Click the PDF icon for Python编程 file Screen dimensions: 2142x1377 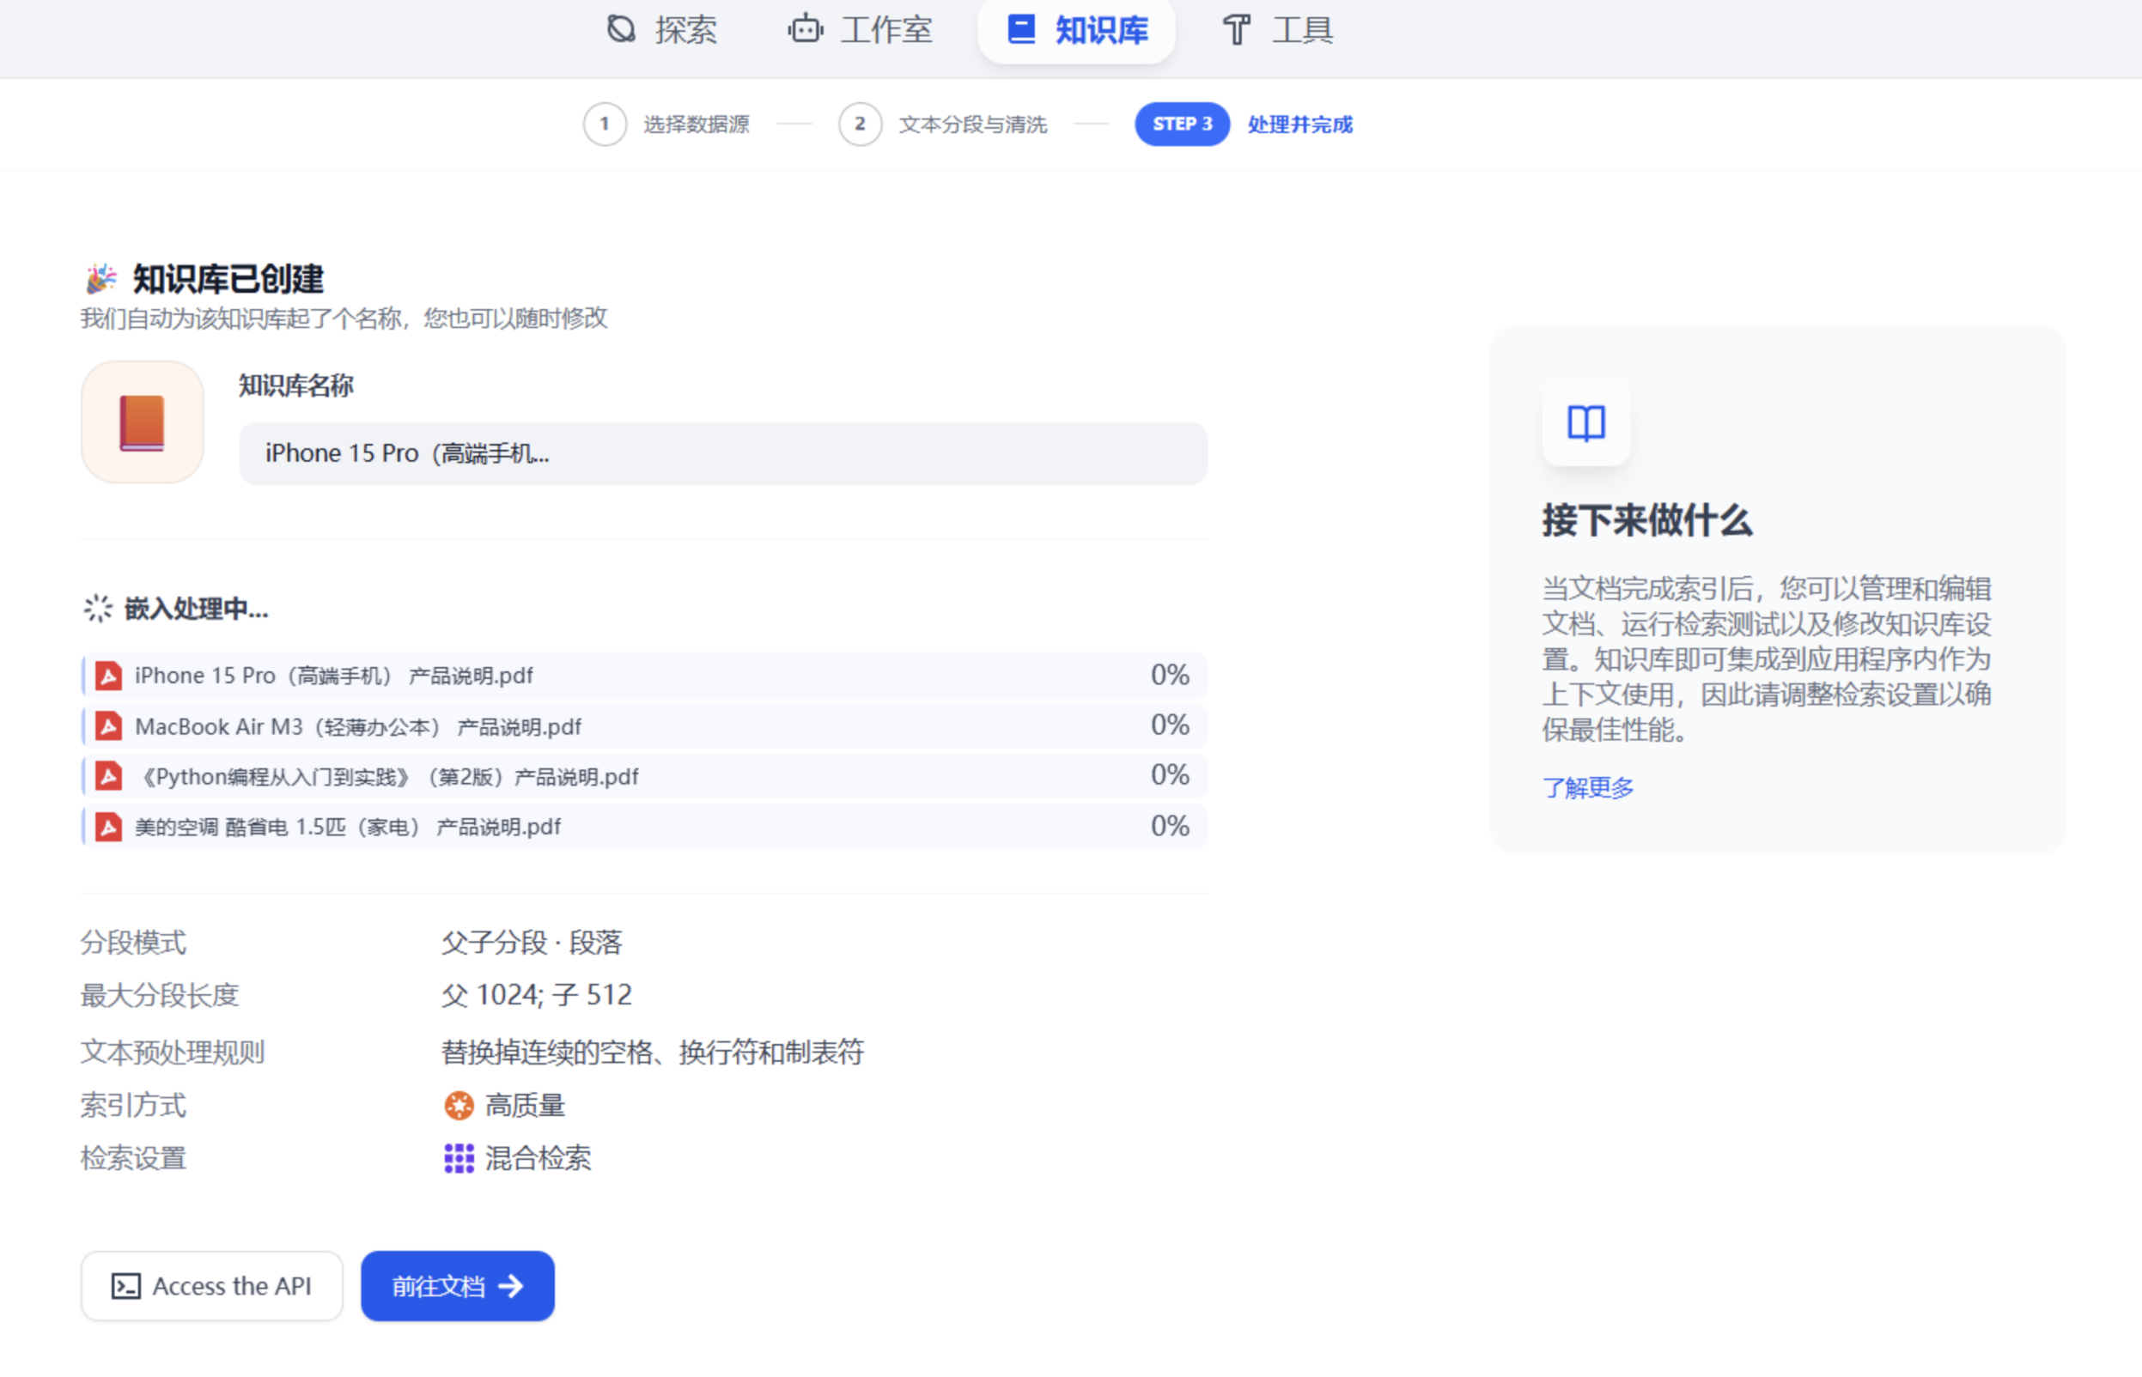tap(109, 776)
